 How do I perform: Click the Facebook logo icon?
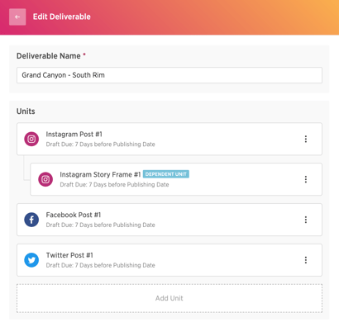tap(31, 220)
